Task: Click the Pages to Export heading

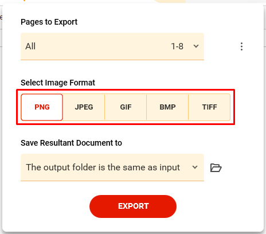Action: point(49,22)
